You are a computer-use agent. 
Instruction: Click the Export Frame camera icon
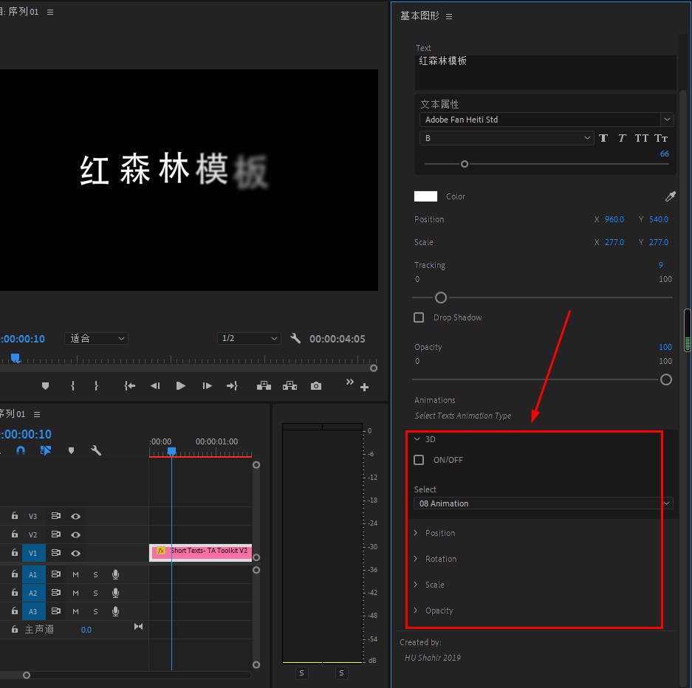316,386
